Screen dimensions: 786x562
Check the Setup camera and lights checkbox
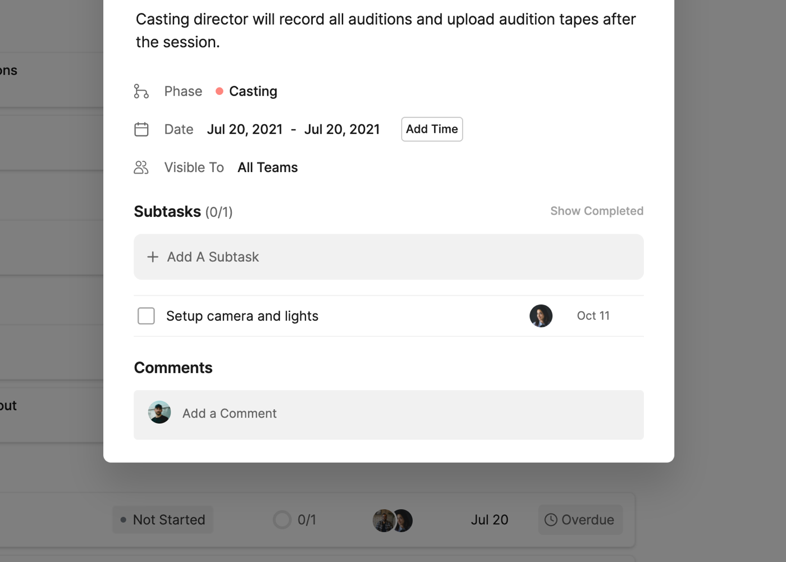[146, 316]
